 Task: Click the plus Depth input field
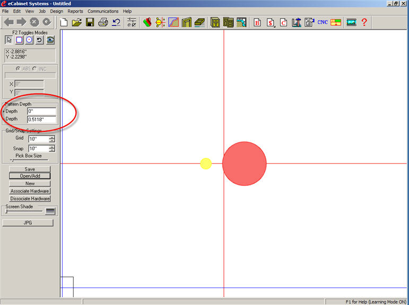pyautogui.click(x=42, y=111)
